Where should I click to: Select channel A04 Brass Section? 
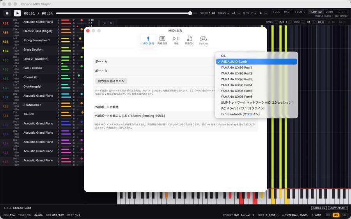coord(33,49)
